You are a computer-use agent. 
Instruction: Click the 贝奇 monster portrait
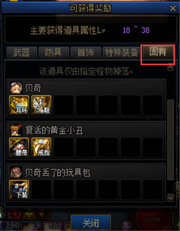[x=16, y=88]
